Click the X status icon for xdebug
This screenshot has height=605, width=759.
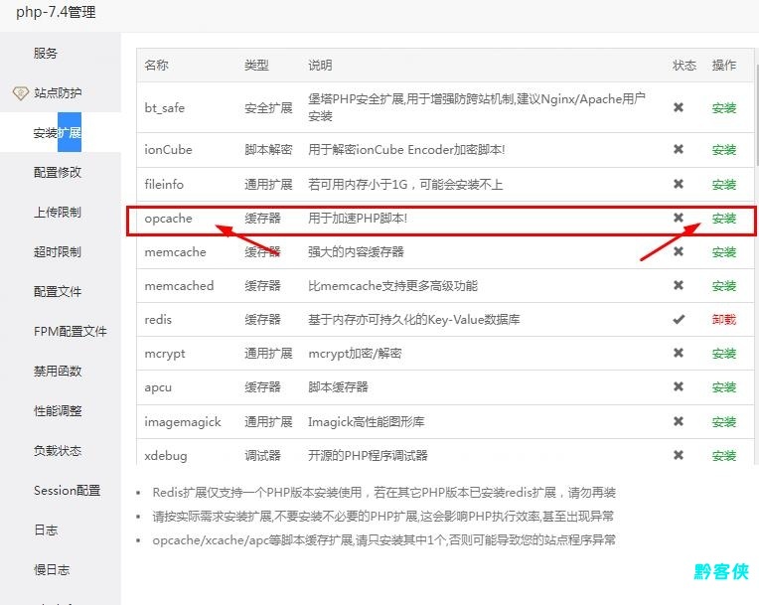(x=679, y=455)
